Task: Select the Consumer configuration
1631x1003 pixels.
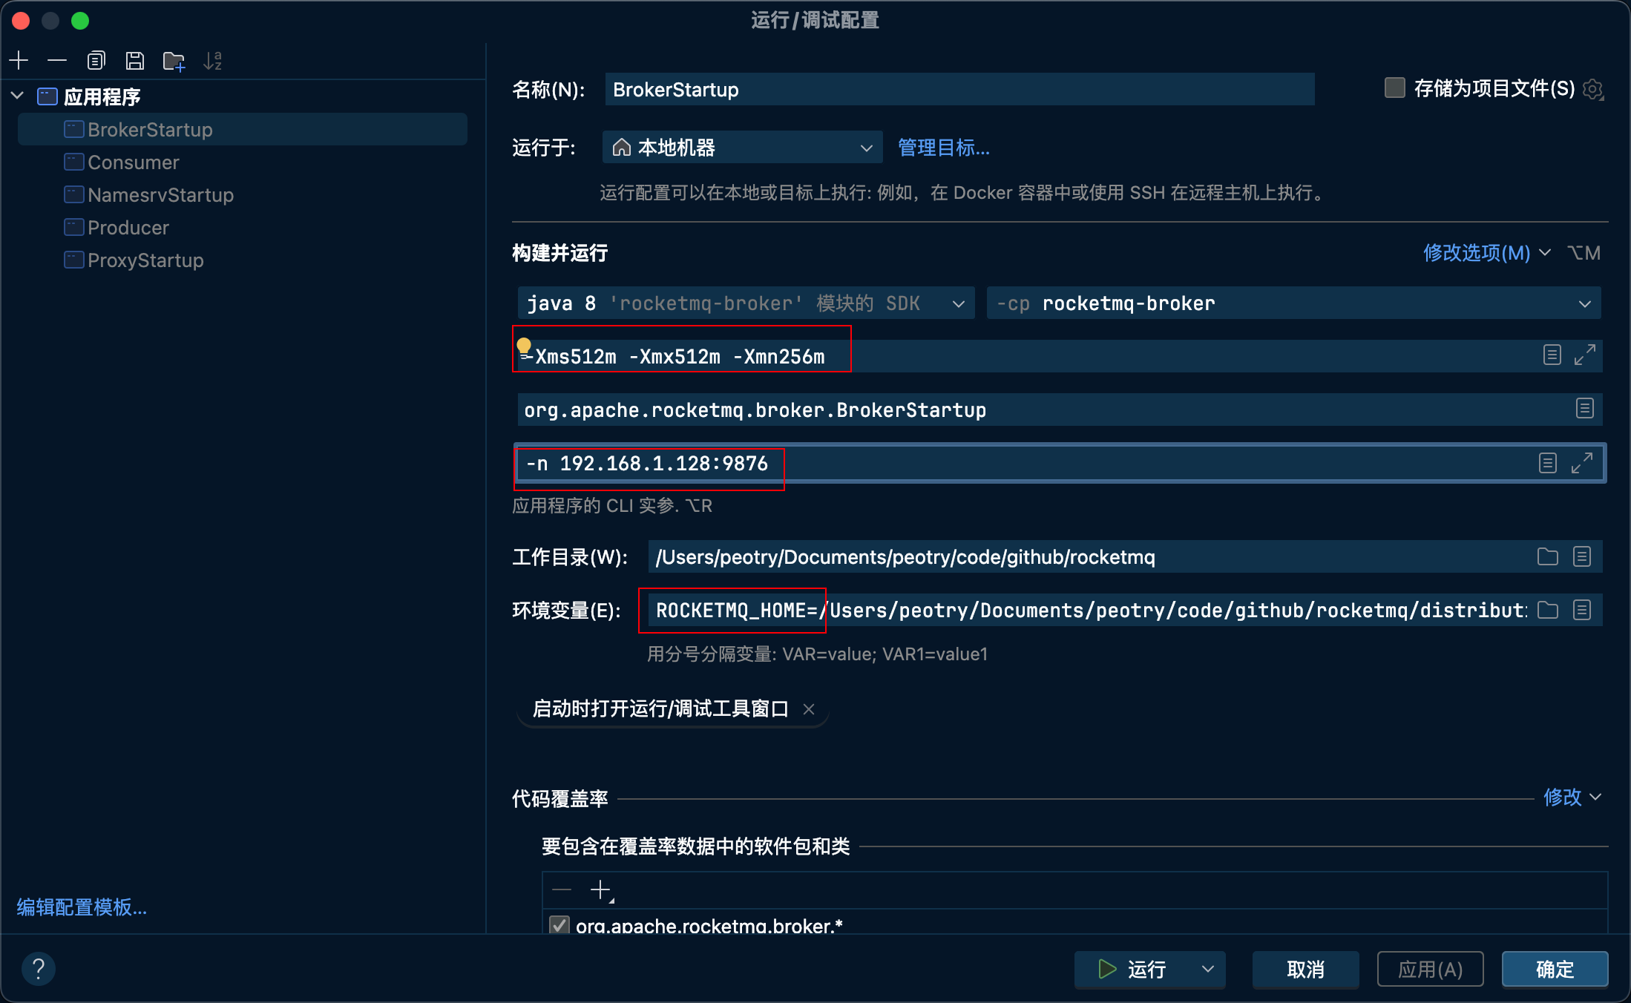Action: click(x=134, y=162)
